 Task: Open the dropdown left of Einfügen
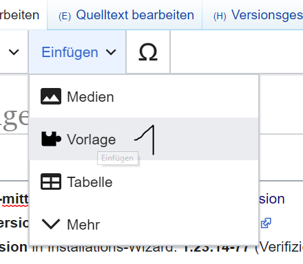pos(14,52)
